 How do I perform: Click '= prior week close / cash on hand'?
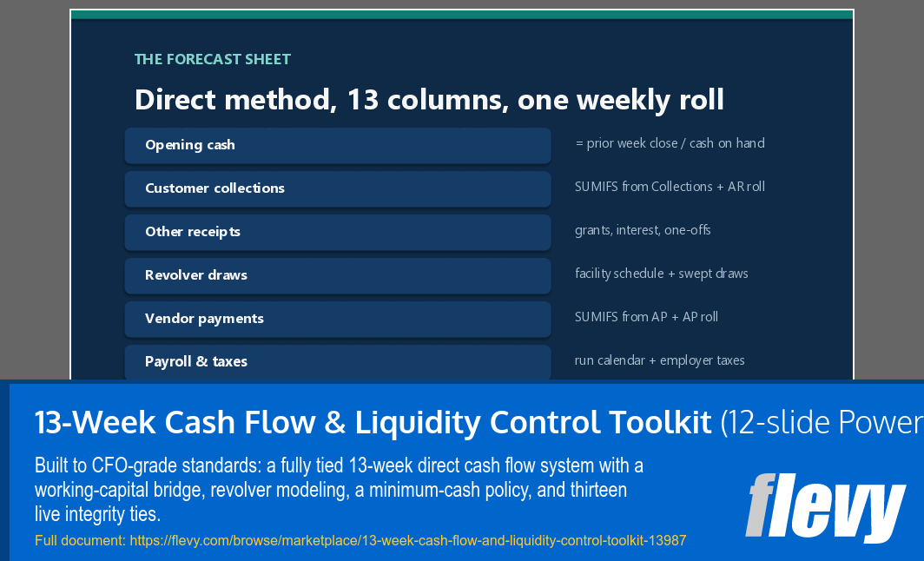coord(670,143)
